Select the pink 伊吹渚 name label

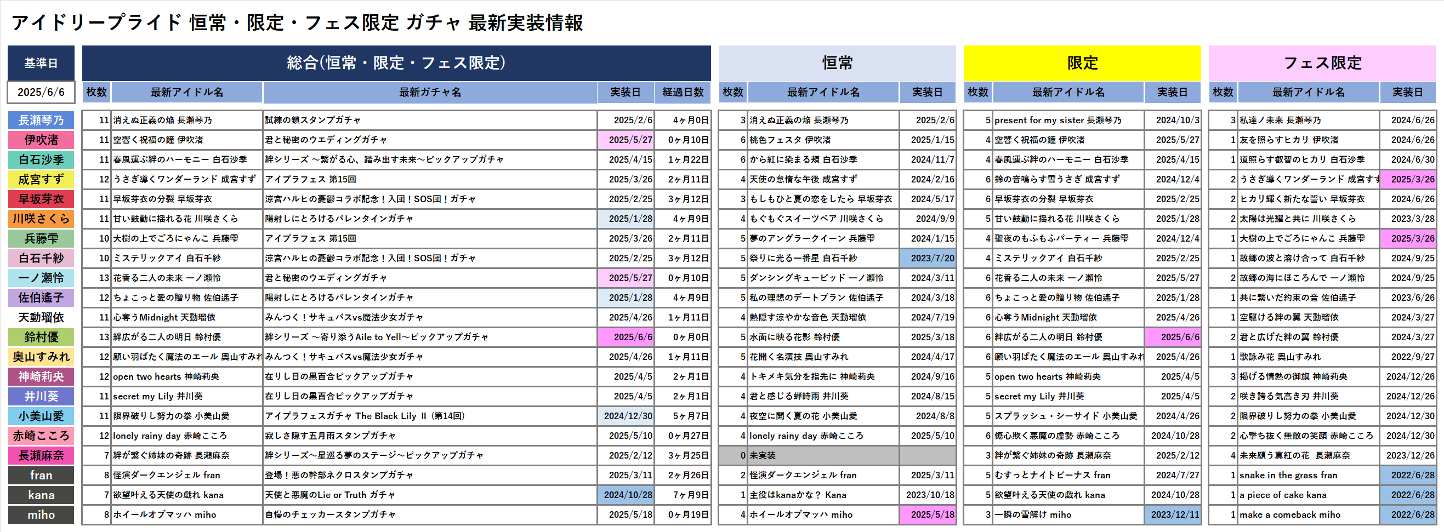pos(41,140)
